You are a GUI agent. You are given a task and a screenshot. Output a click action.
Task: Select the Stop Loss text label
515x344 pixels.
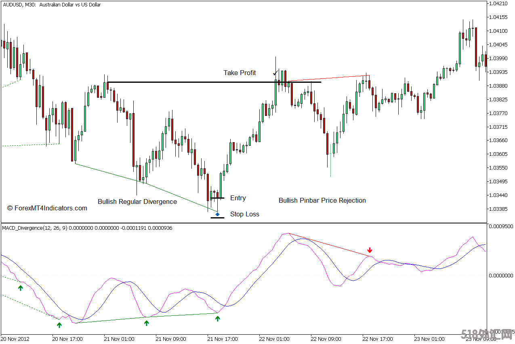coord(244,214)
